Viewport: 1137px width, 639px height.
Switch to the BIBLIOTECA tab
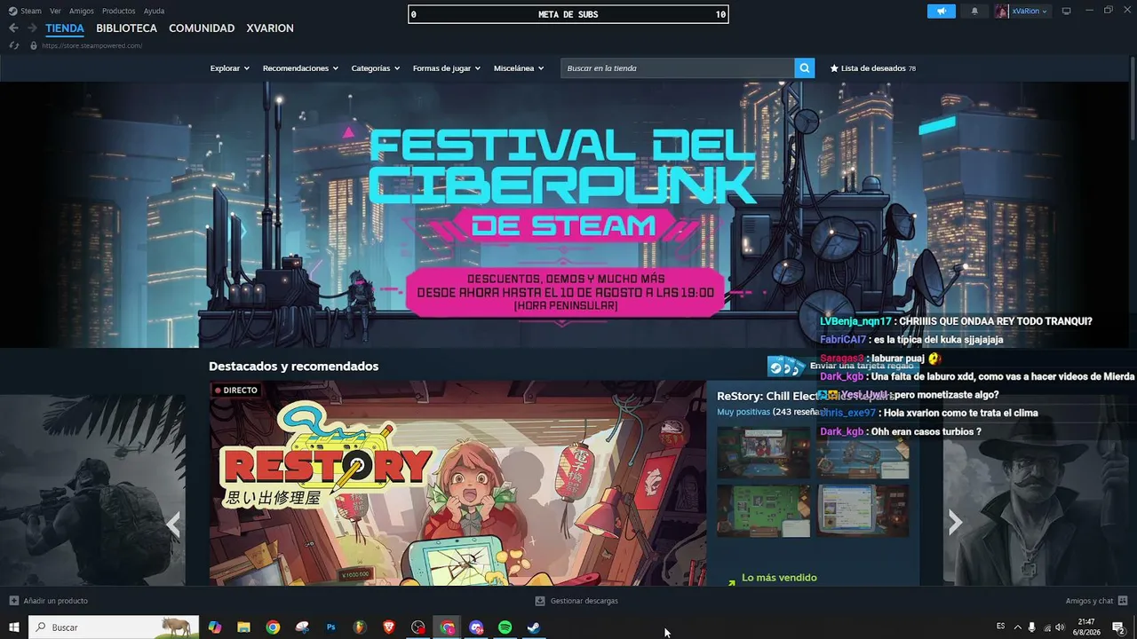point(127,28)
